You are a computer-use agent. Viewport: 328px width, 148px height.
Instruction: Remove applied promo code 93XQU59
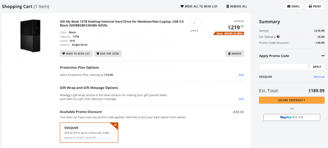click(319, 77)
